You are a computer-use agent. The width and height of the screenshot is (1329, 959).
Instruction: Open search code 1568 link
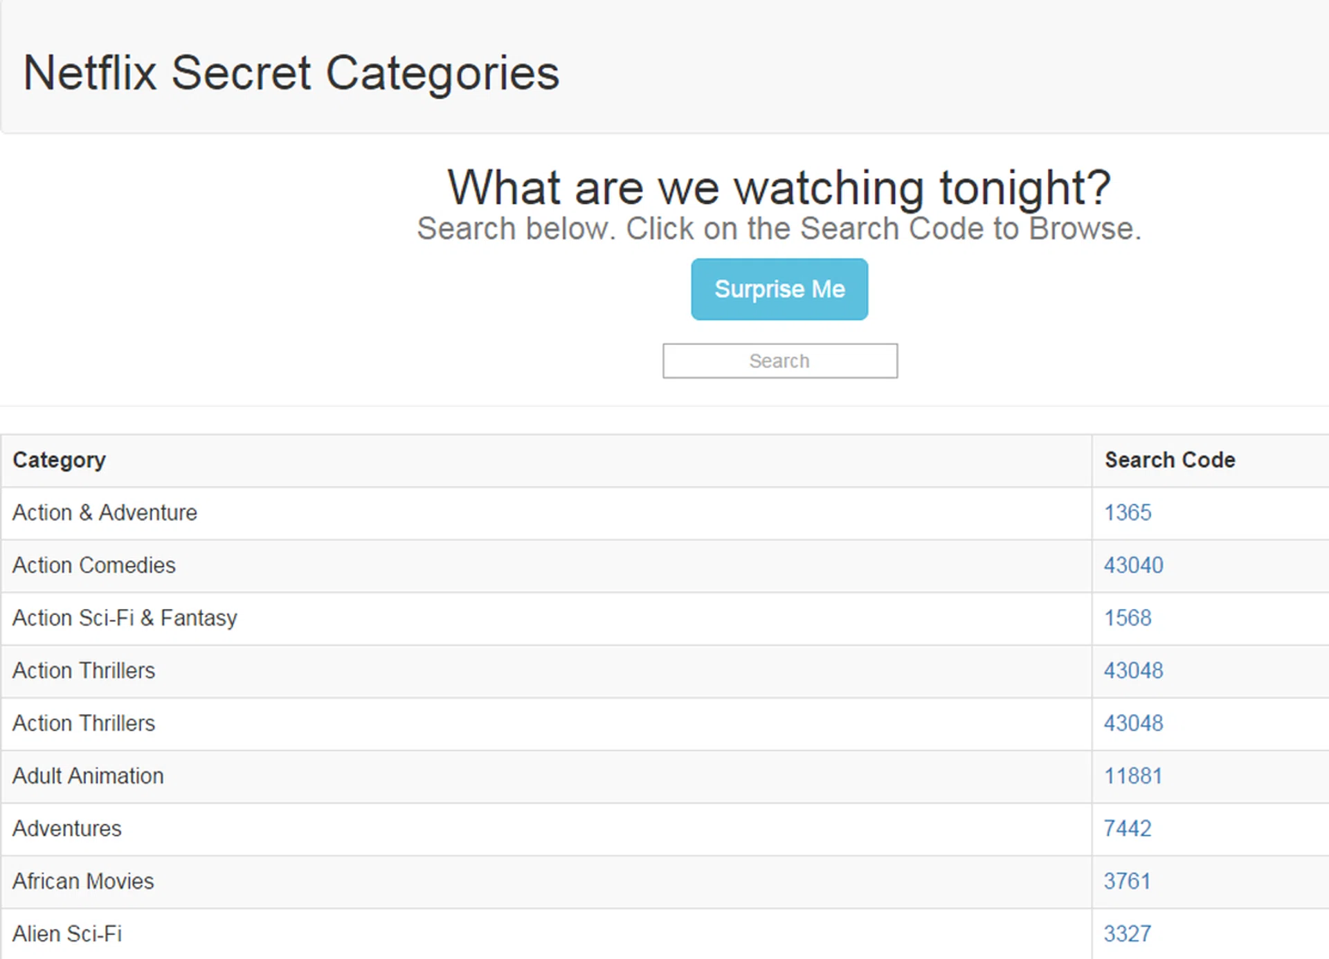coord(1127,618)
